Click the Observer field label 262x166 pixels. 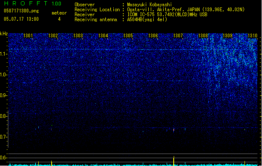point(85,5)
